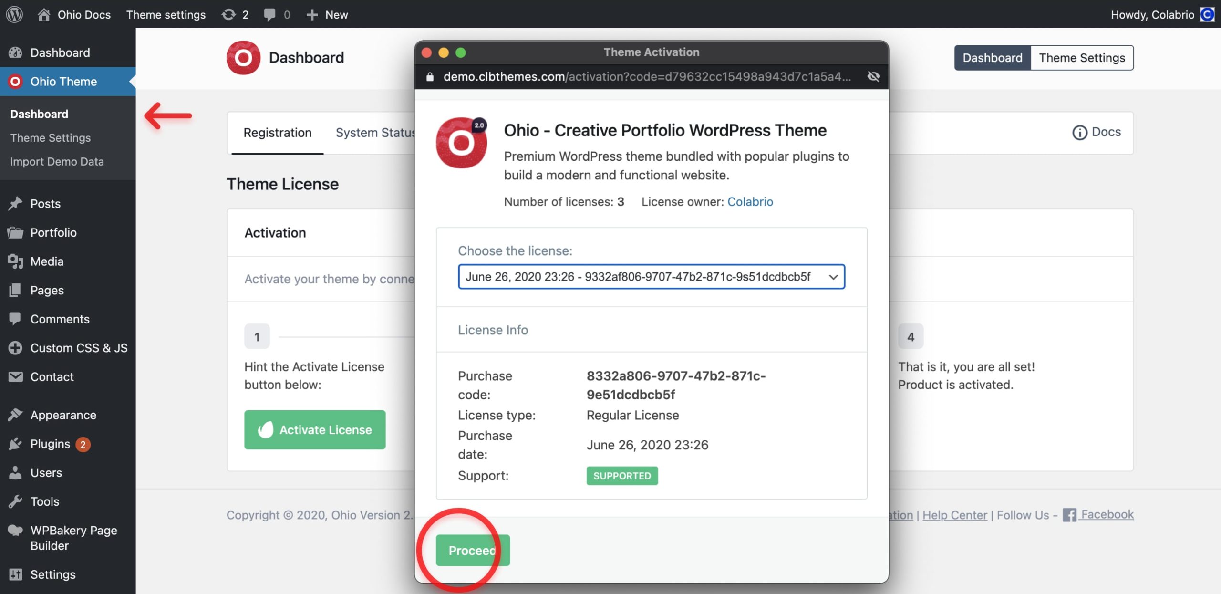
Task: Click the Number of licenses: 3 text
Action: [x=564, y=202]
